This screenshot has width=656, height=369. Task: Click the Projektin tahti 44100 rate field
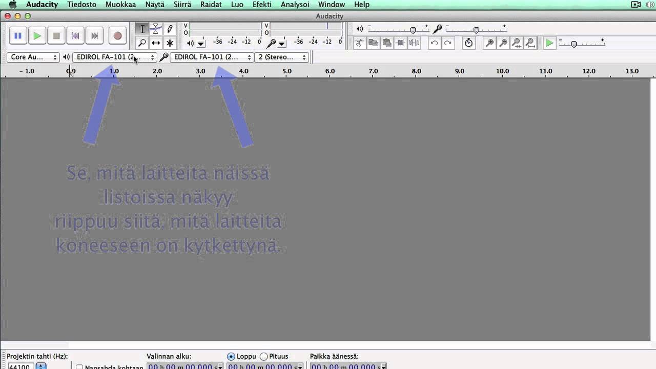point(20,366)
